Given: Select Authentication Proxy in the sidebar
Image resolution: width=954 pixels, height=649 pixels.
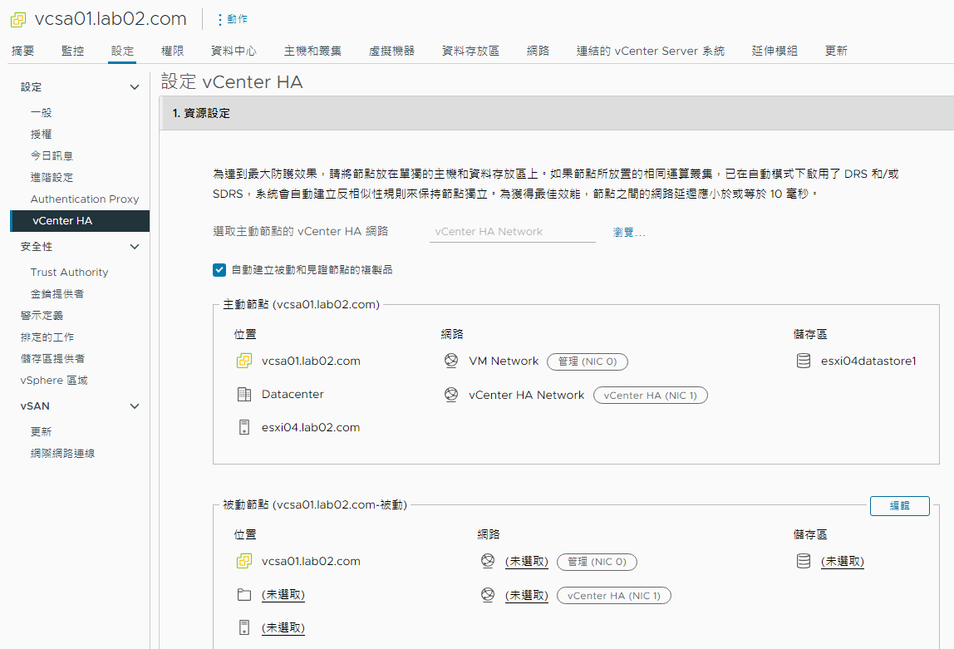Looking at the screenshot, I should pyautogui.click(x=85, y=199).
